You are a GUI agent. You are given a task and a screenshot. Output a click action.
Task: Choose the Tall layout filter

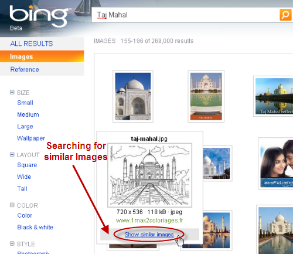tap(22, 189)
